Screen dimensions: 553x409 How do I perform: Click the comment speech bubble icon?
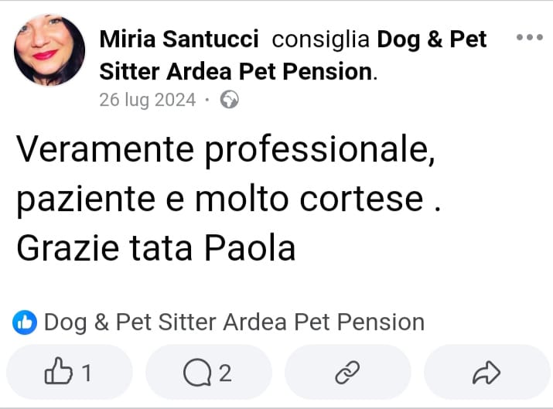tap(196, 373)
